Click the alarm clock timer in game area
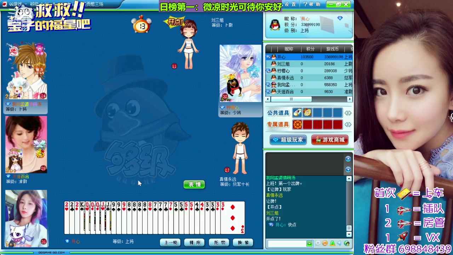This screenshot has width=453, height=255. coord(141,25)
